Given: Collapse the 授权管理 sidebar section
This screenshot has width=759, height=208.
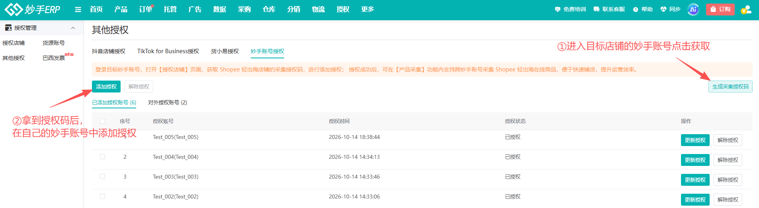Looking at the screenshot, I should [x=73, y=28].
